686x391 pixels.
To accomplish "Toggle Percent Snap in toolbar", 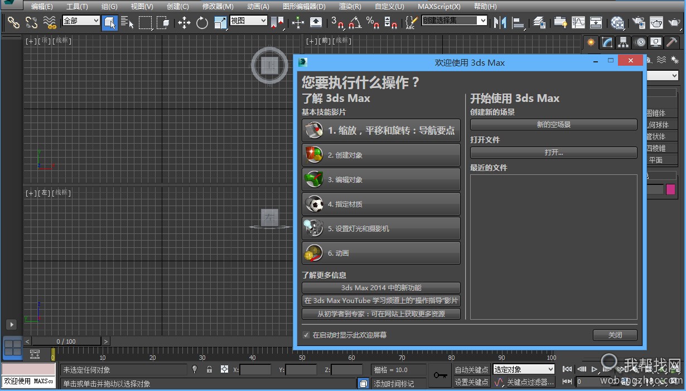I will tap(373, 22).
